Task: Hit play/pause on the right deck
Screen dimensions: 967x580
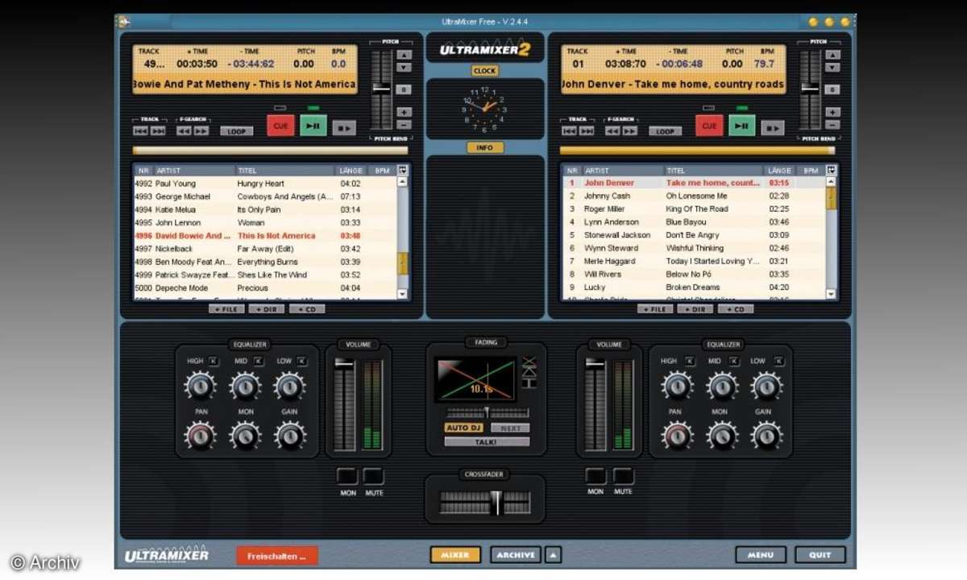Action: 742,126
